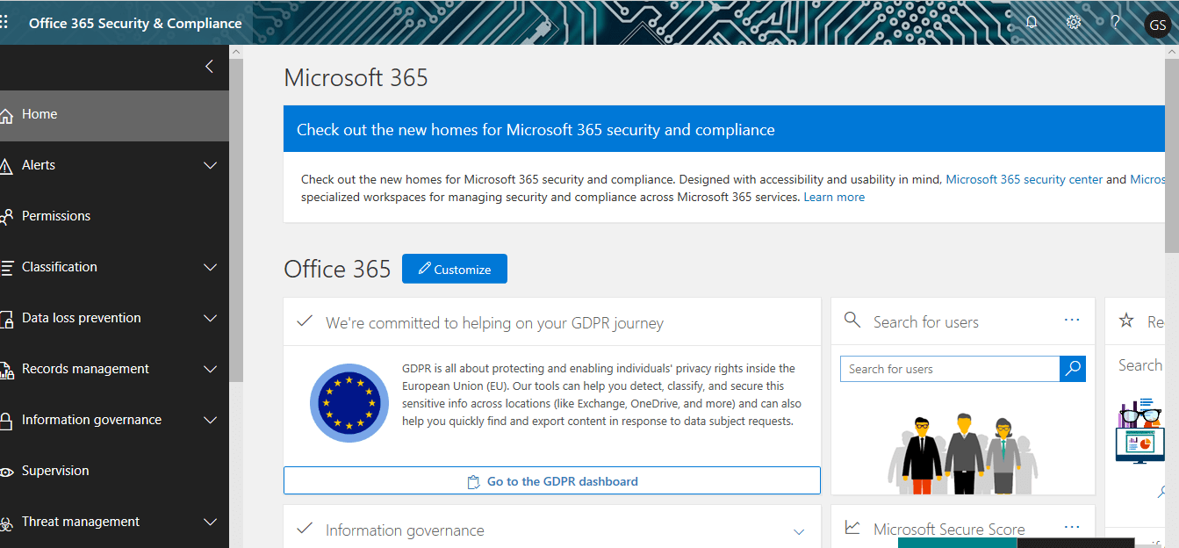The image size is (1179, 548).
Task: Open the Search for users card options ellipsis
Action: click(1072, 321)
